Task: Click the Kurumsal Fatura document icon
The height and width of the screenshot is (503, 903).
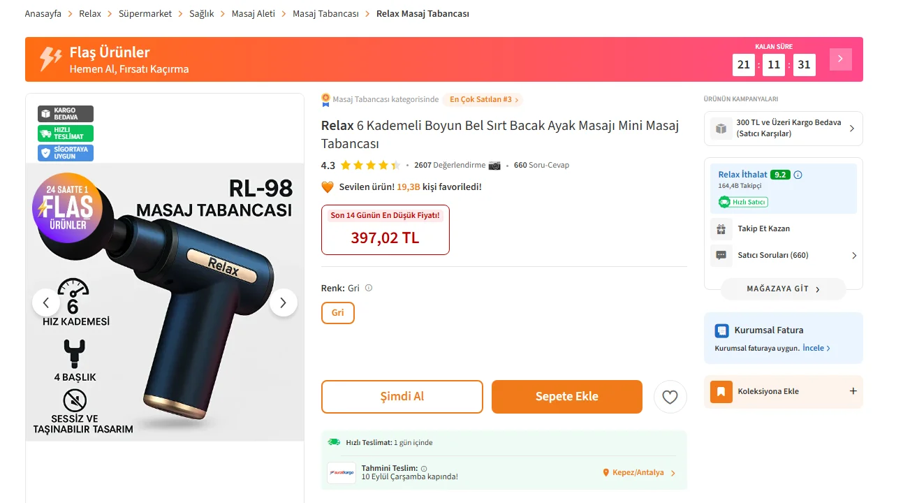Action: coord(722,330)
